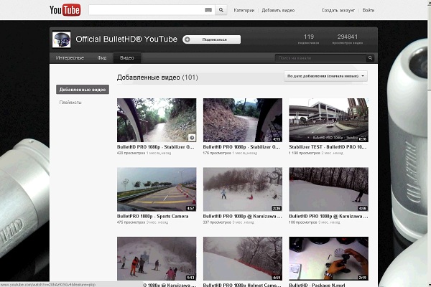Switch to the Интересные tab
Image resolution: width=431 pixels, height=287 pixels.
[x=70, y=58]
